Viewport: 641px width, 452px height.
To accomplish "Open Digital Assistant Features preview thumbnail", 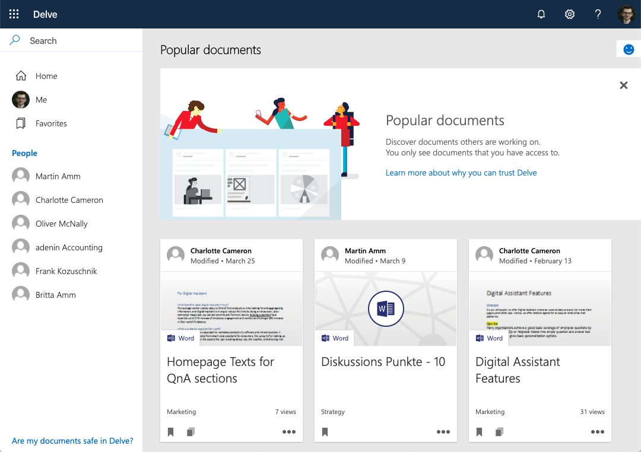I will [x=540, y=308].
